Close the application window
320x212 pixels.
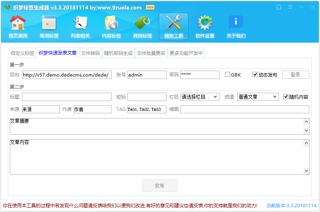(313, 7)
